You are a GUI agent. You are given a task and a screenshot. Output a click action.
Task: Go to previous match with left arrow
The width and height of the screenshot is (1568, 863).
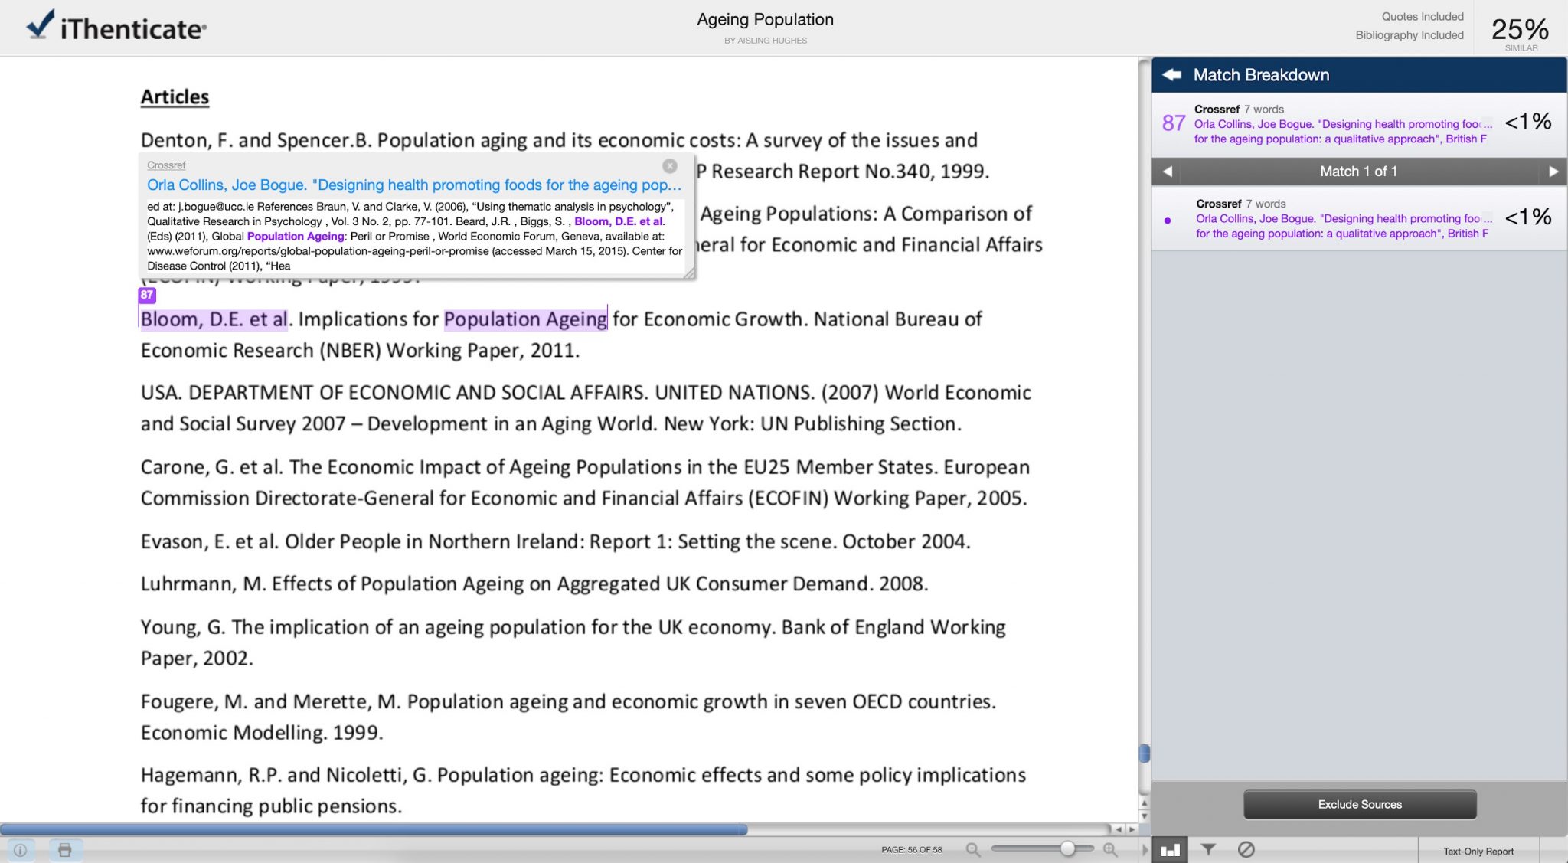point(1168,172)
